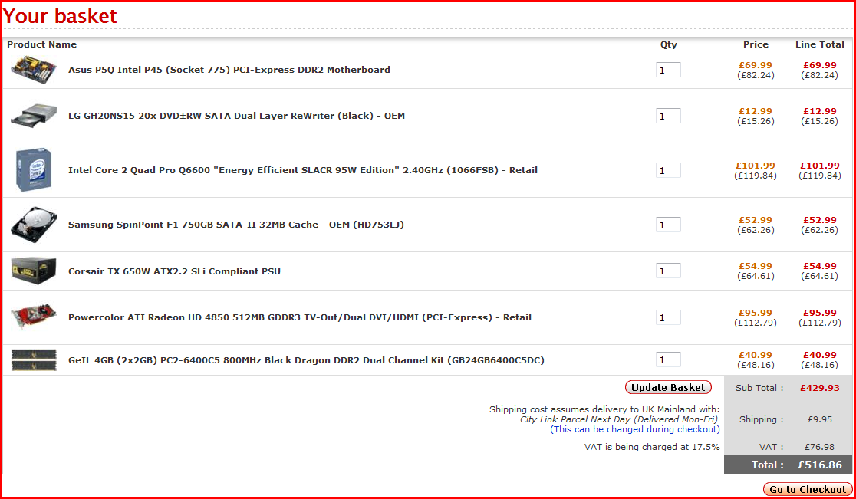Select quantity input for Corsair TX 650W
The width and height of the screenshot is (856, 499).
668,271
